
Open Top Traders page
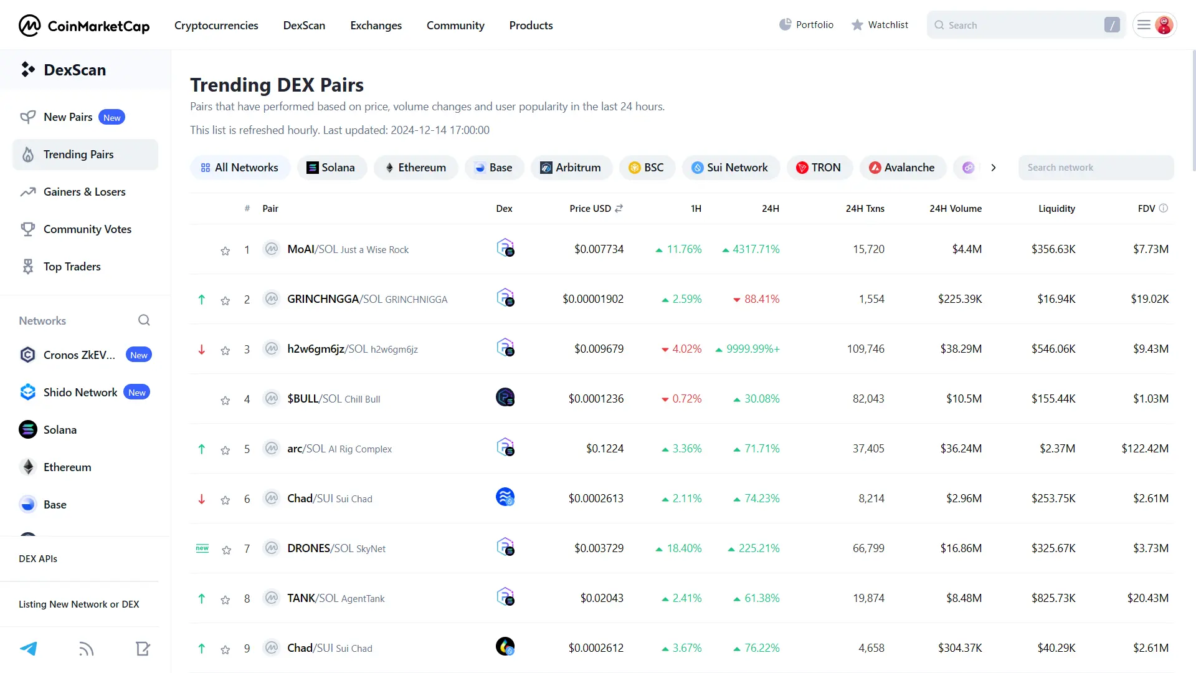(85, 267)
